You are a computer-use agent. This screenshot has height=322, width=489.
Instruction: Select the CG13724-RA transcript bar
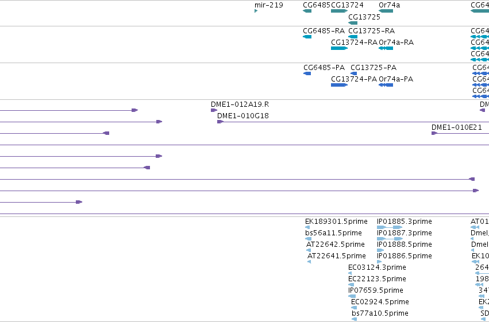339,48
